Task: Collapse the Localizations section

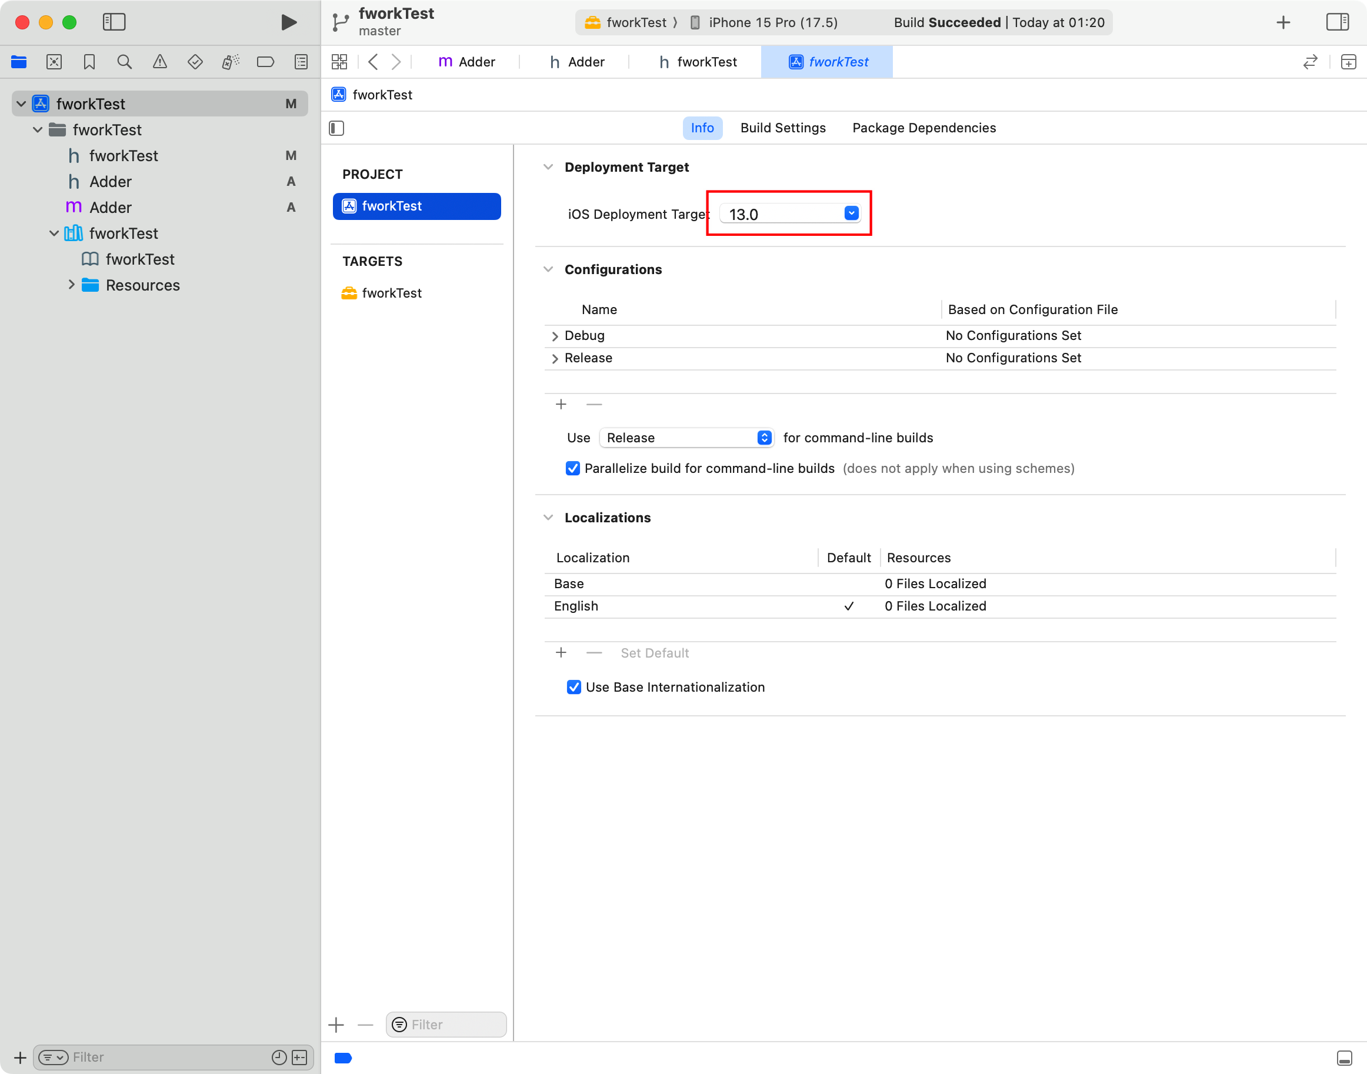Action: coord(548,518)
